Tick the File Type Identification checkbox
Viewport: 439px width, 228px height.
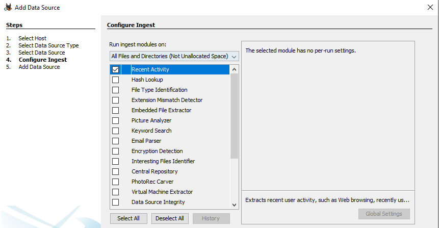115,90
